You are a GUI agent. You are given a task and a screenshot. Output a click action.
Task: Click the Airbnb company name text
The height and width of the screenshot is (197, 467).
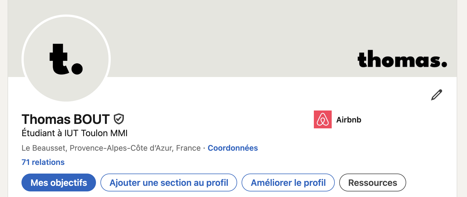click(348, 120)
